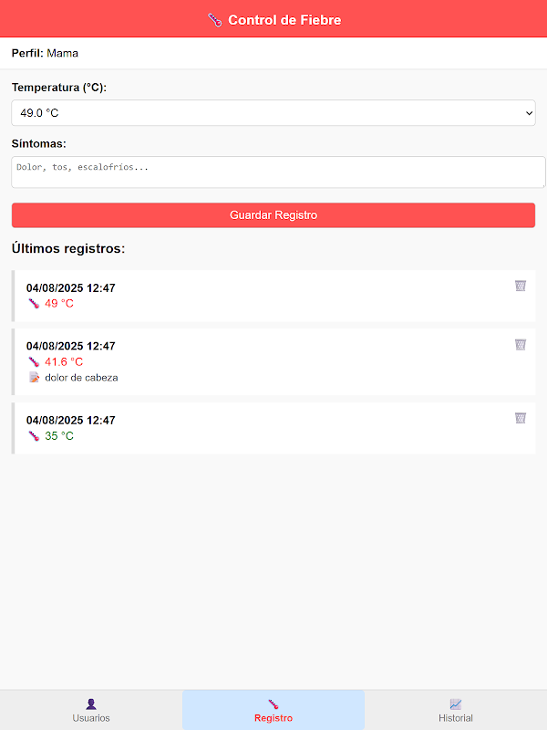This screenshot has width=547, height=730.
Task: Delete the 41.6 °C record with trash icon
Action: pos(520,345)
